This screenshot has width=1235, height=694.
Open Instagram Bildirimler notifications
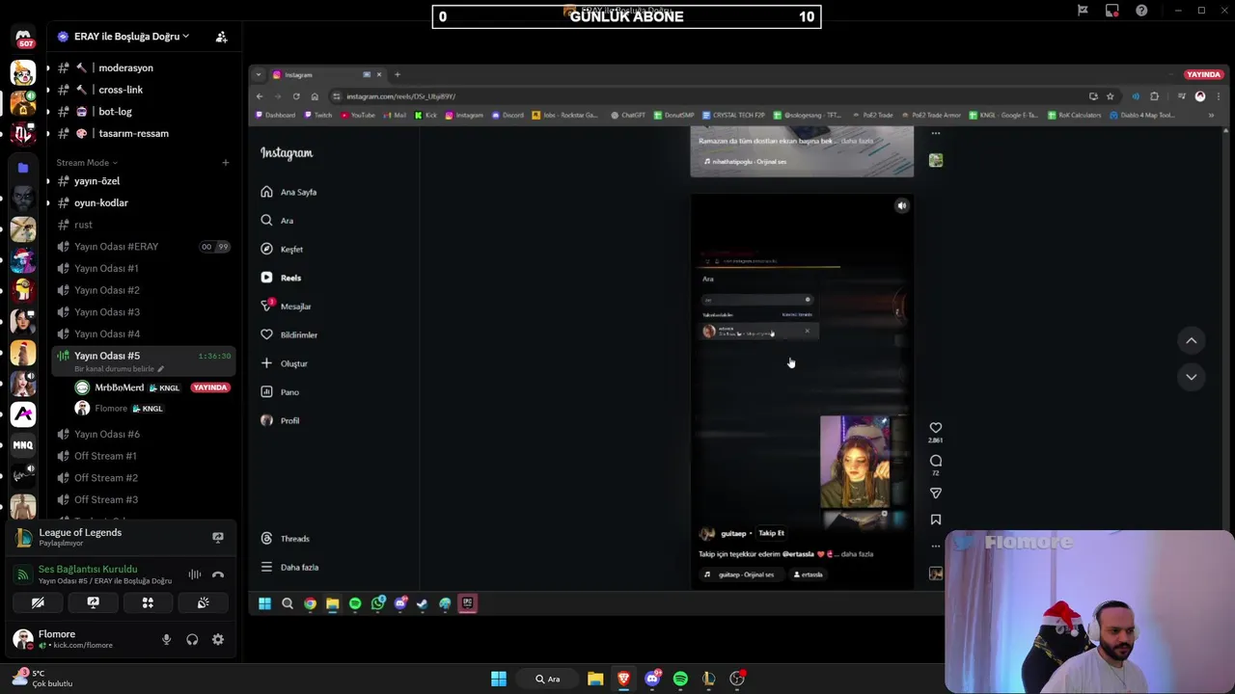288,334
